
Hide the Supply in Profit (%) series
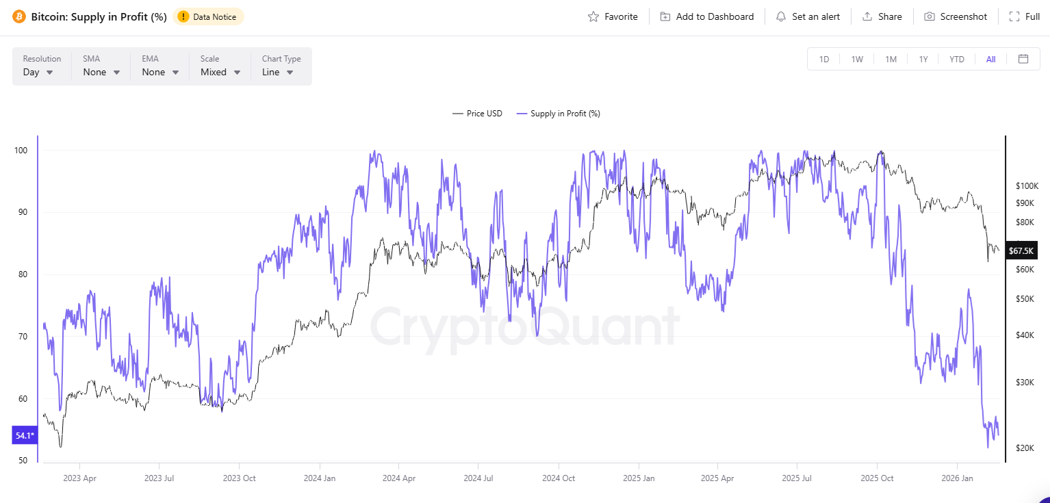point(558,113)
